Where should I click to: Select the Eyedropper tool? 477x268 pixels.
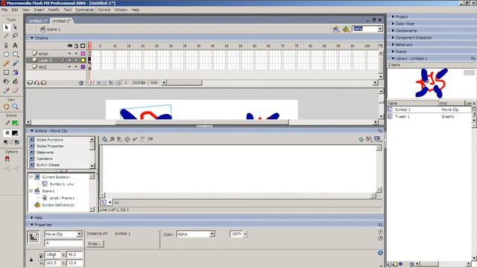pos(6,91)
